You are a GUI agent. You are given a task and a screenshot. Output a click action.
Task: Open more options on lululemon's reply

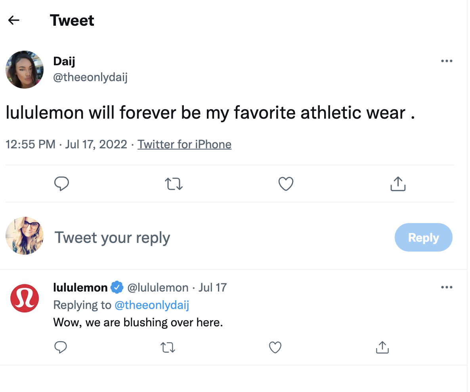click(447, 288)
